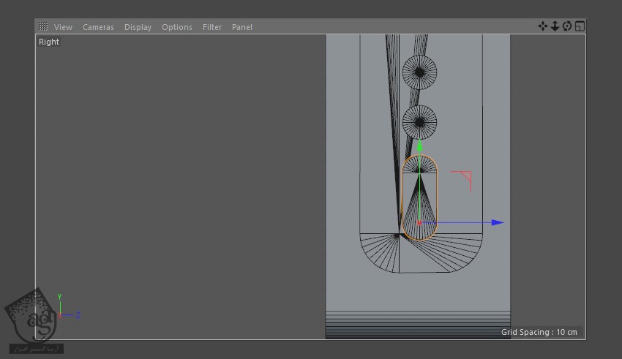Screen dimensions: 622x359
Task: Click the camera dolly zoom icon
Action: click(x=555, y=26)
